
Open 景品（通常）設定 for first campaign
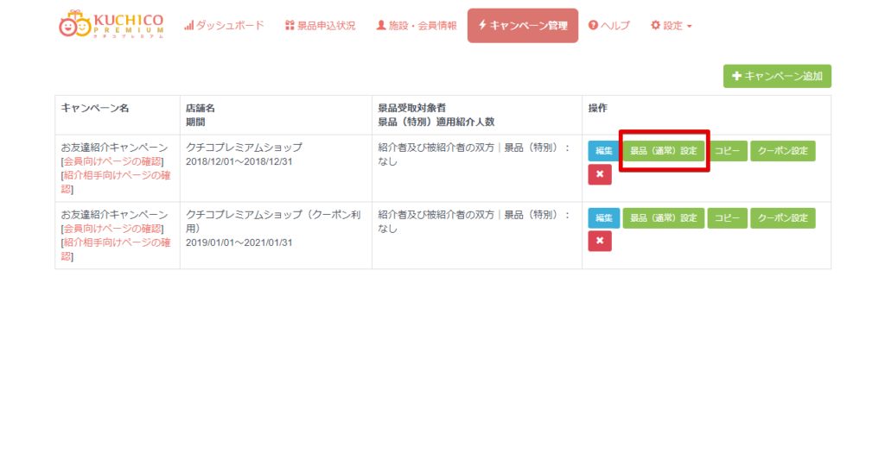[x=664, y=151]
